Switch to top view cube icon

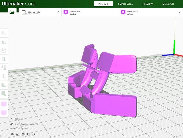pos(23,134)
